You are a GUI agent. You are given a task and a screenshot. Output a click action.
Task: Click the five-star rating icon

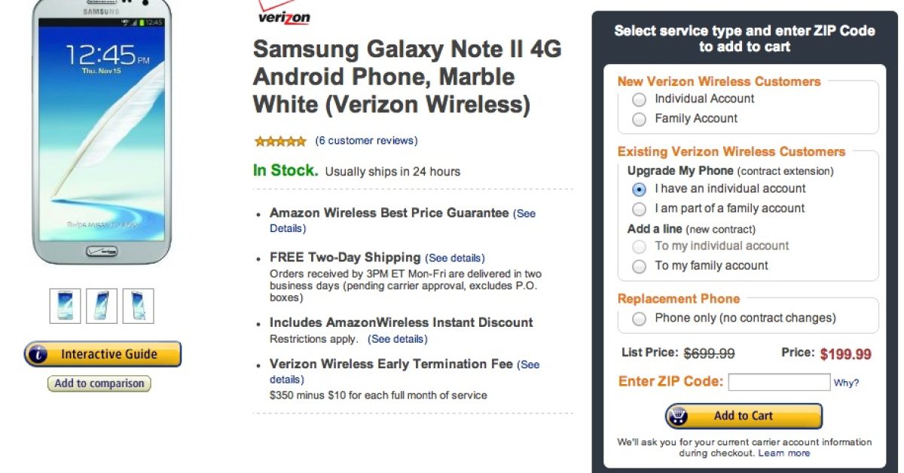[x=280, y=141]
